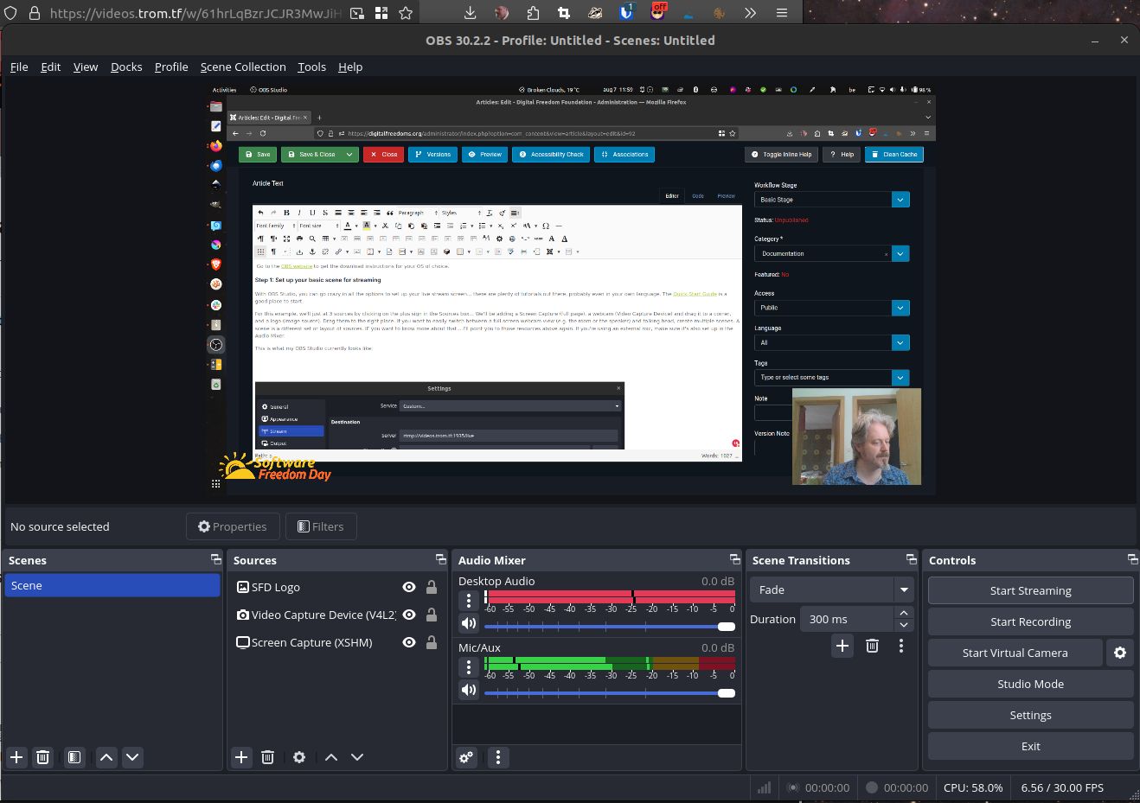Screen dimensions: 1140x803
Task: Open source properties gear in Sources panel
Action: pyautogui.click(x=299, y=757)
